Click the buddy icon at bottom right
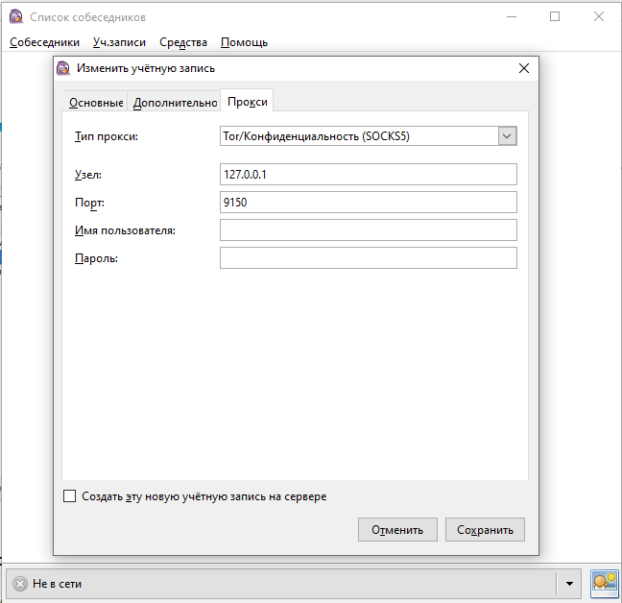The width and height of the screenshot is (622, 603). pyautogui.click(x=604, y=583)
